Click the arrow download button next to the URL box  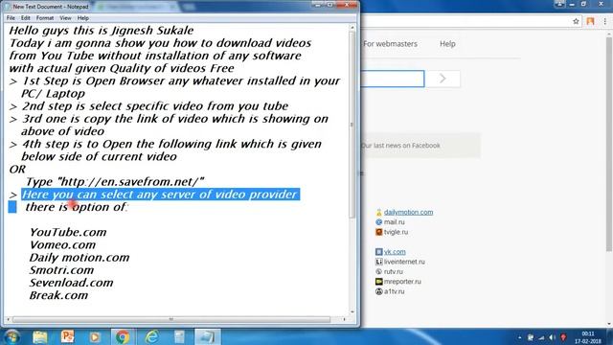point(443,79)
